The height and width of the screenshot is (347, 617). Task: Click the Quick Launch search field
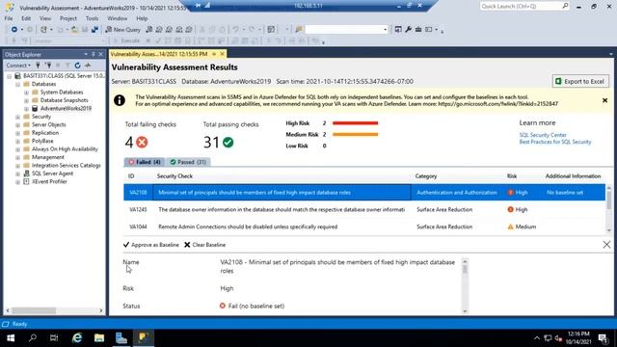pyautogui.click(x=524, y=7)
